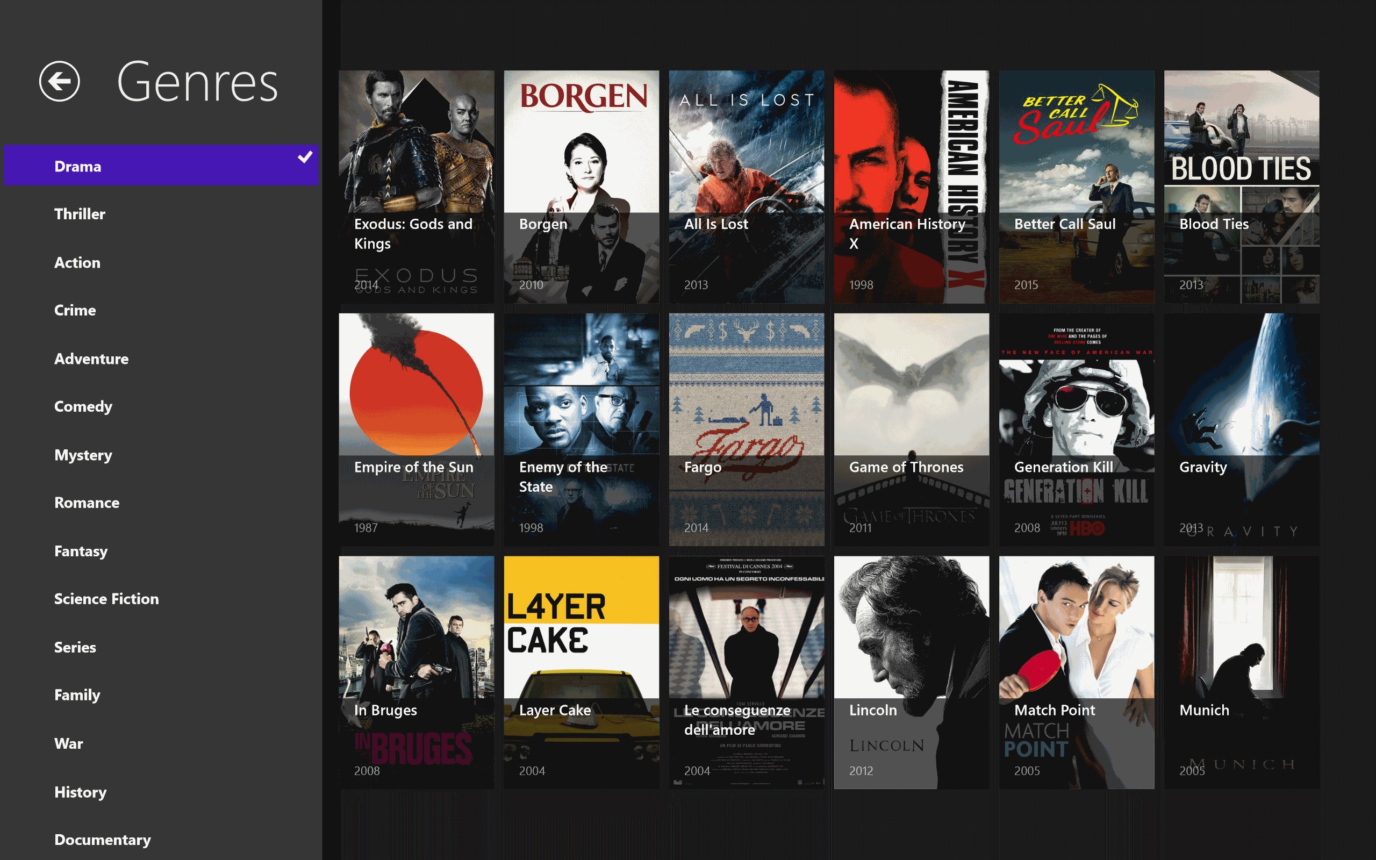The width and height of the screenshot is (1376, 860).
Task: Select the Documentary genre
Action: (102, 840)
